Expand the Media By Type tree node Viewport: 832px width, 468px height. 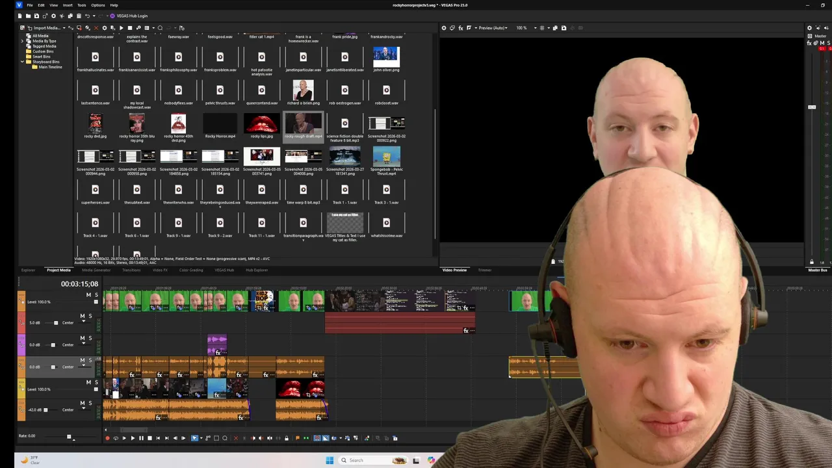22,41
